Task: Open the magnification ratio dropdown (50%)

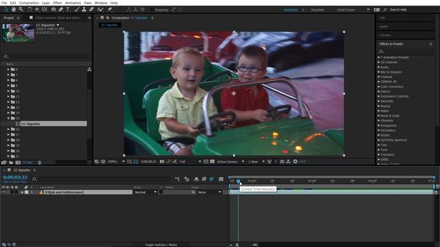Action: click(116, 162)
